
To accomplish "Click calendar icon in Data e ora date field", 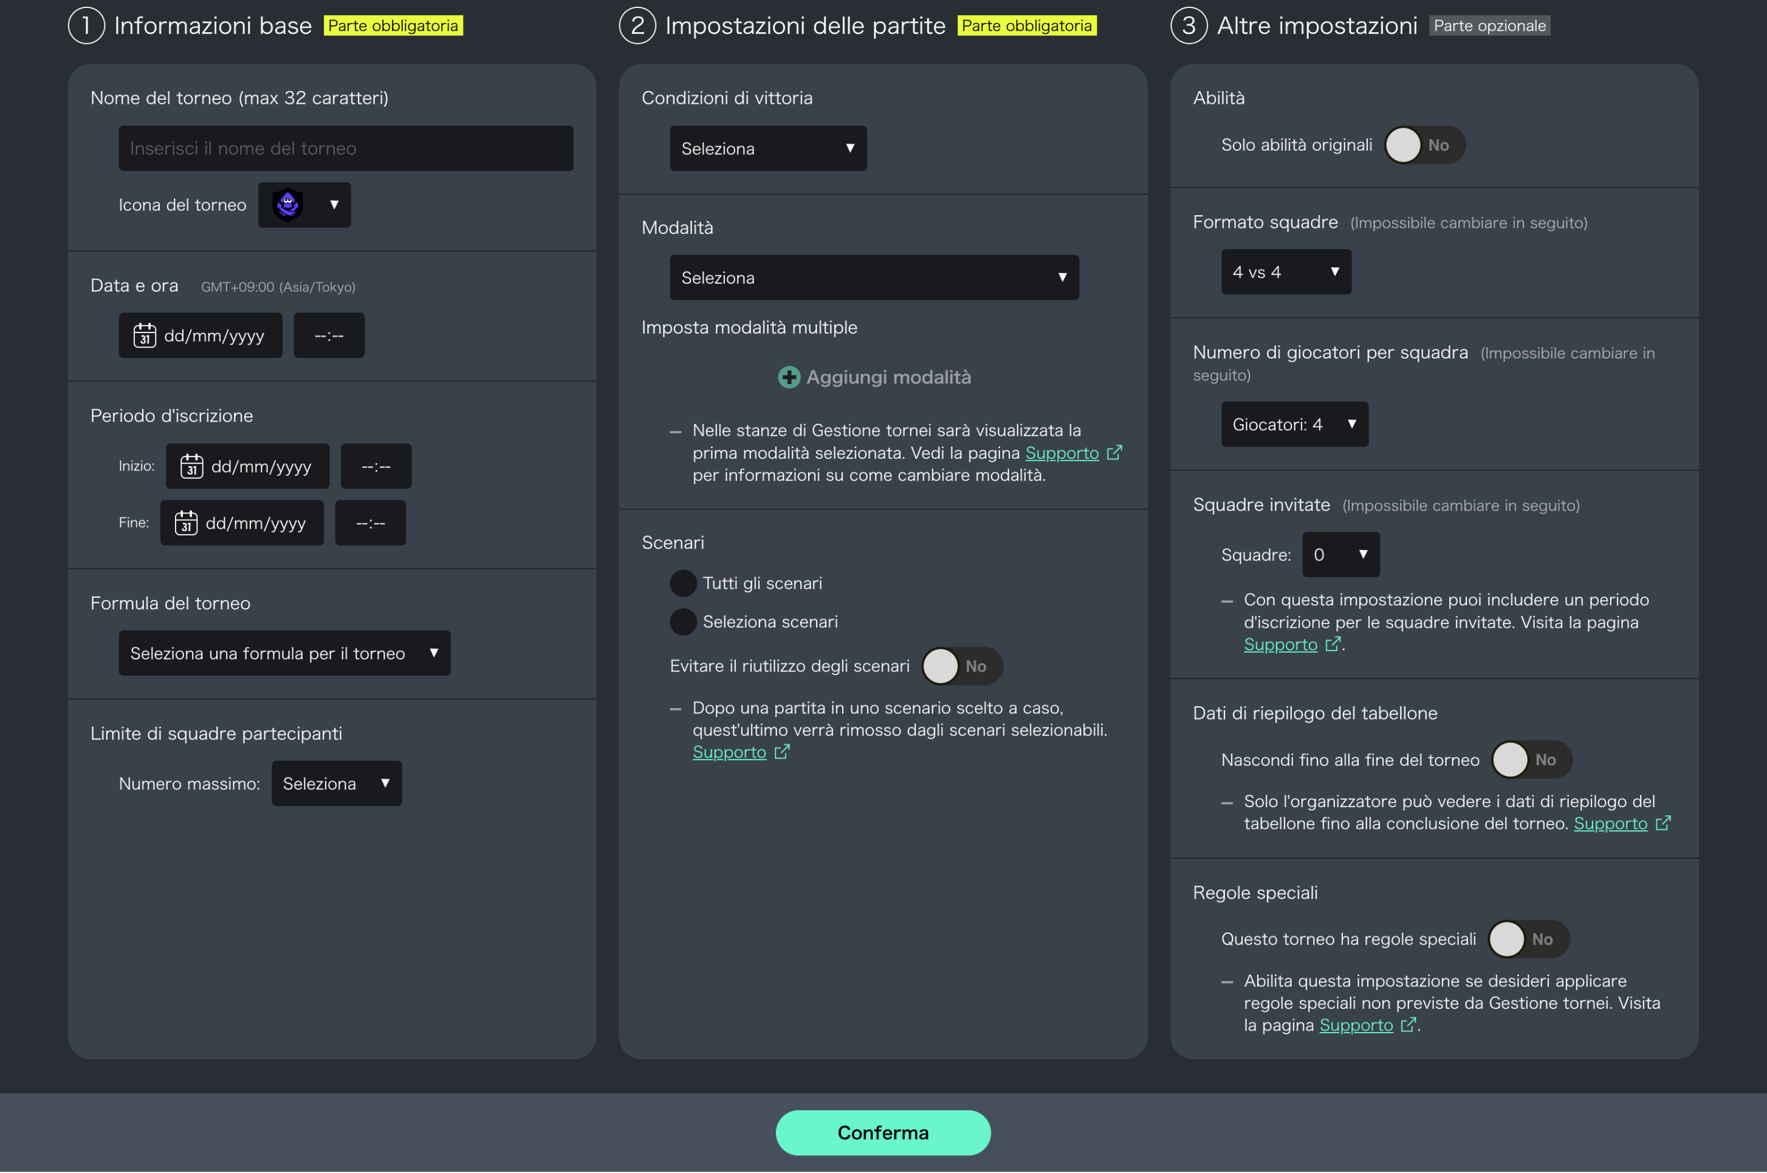I will coord(145,335).
